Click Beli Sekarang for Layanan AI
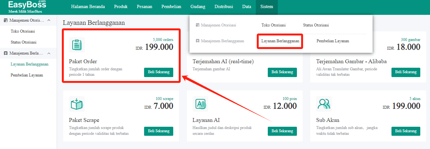Screen dimensions: 430x149 282,131
